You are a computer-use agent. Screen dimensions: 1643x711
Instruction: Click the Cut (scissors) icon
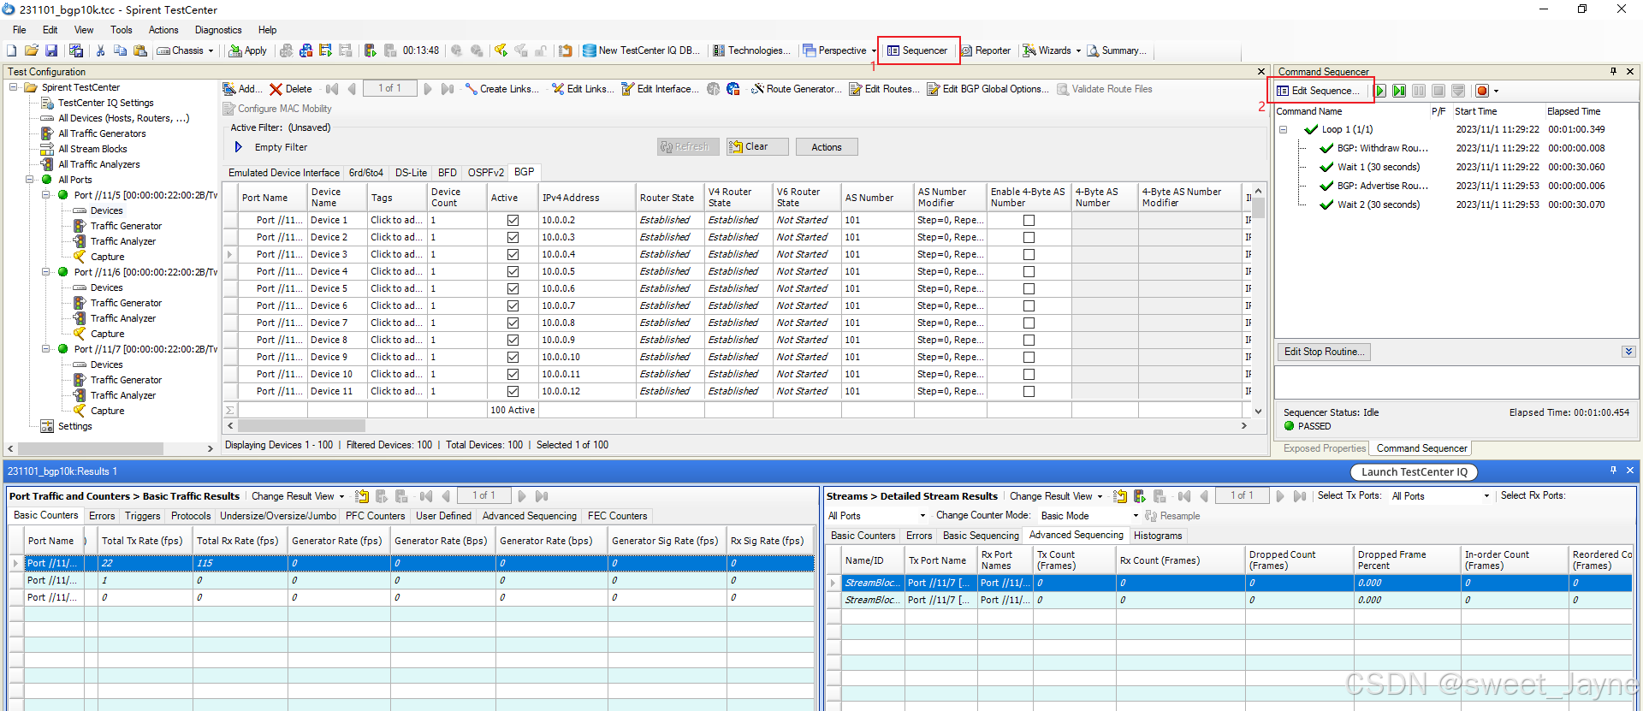(100, 50)
